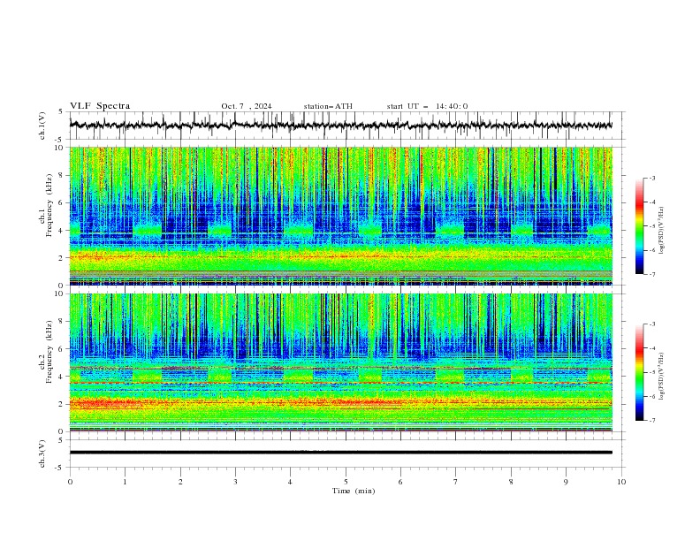The width and height of the screenshot is (700, 541).
Task: Click the ch.2 frequency axis tick "4"
Action: click(x=62, y=377)
